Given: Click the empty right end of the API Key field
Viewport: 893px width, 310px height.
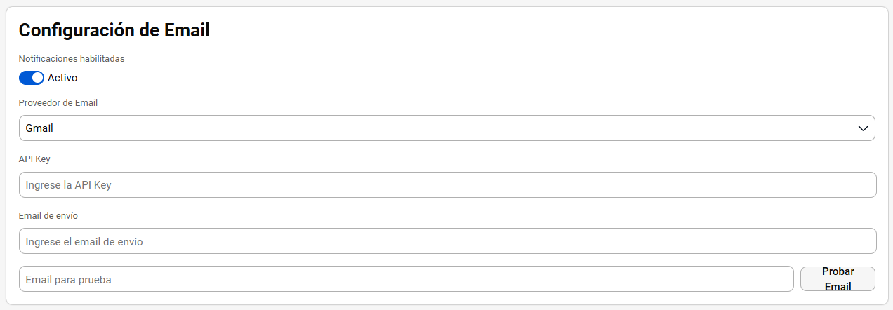Looking at the screenshot, I should [807, 185].
